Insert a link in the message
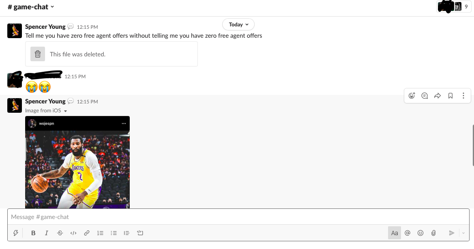The height and width of the screenshot is (249, 474). click(87, 233)
